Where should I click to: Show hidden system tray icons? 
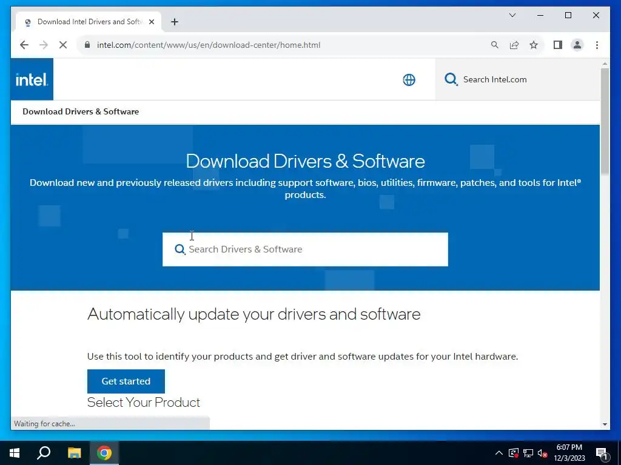(499, 453)
